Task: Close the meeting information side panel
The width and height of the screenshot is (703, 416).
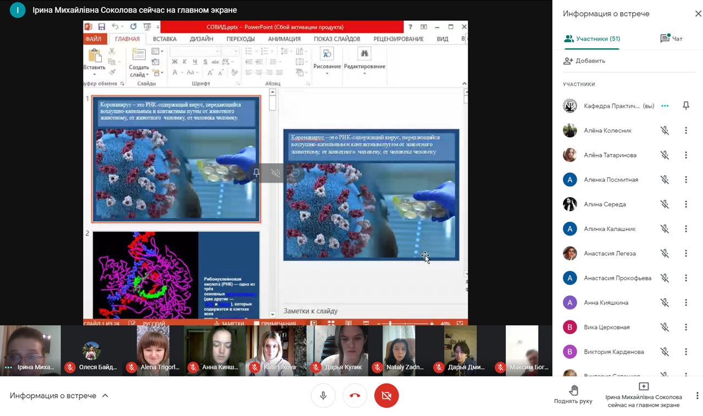Action: click(698, 14)
